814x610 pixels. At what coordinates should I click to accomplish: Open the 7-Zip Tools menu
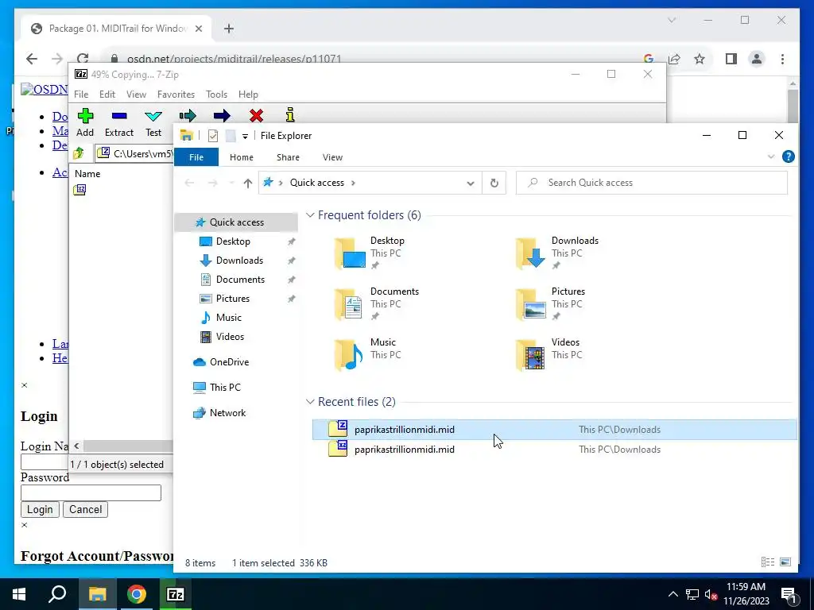point(216,95)
